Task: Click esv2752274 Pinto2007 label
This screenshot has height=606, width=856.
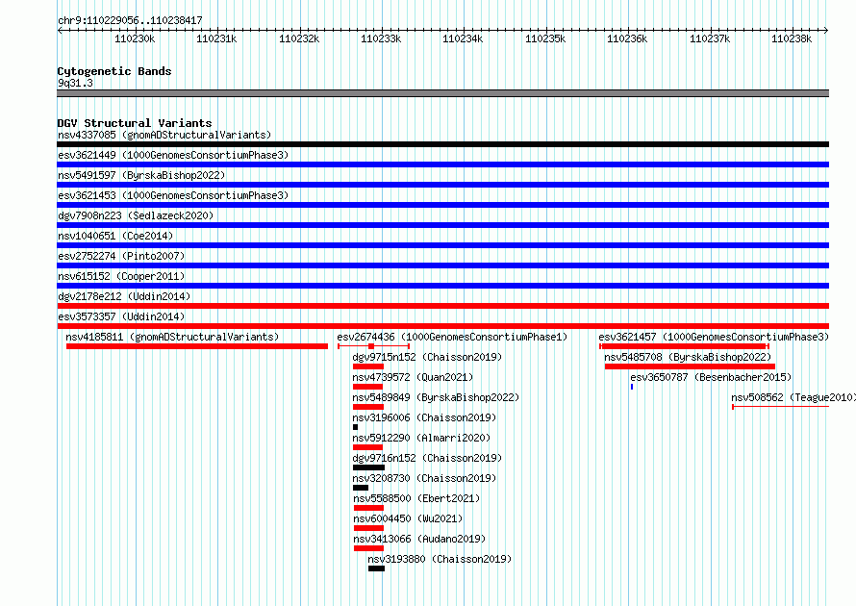Action: [x=121, y=256]
